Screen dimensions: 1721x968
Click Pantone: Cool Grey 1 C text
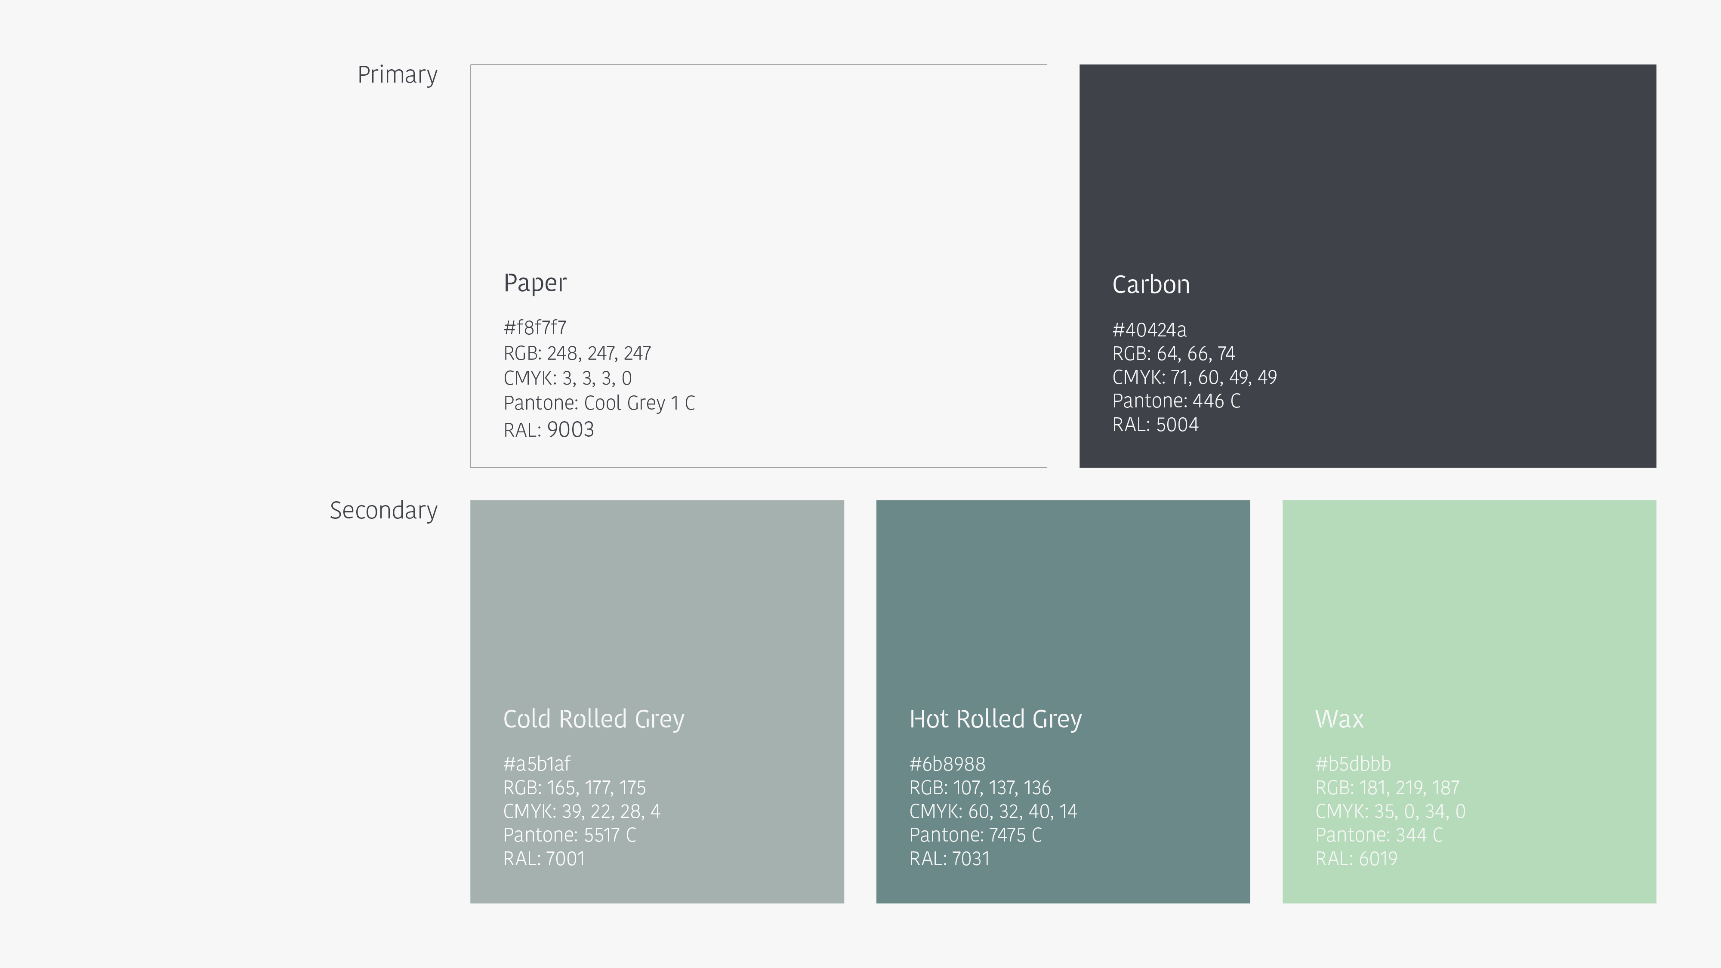598,404
